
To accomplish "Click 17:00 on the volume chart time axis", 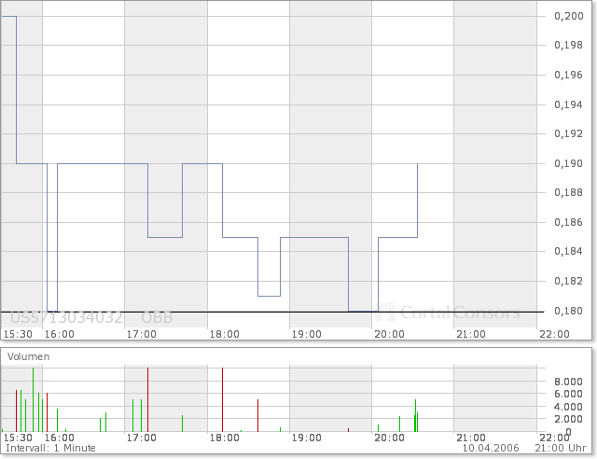I will (142, 438).
